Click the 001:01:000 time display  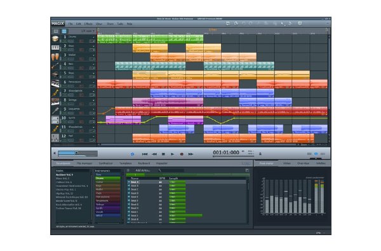[x=226, y=153]
